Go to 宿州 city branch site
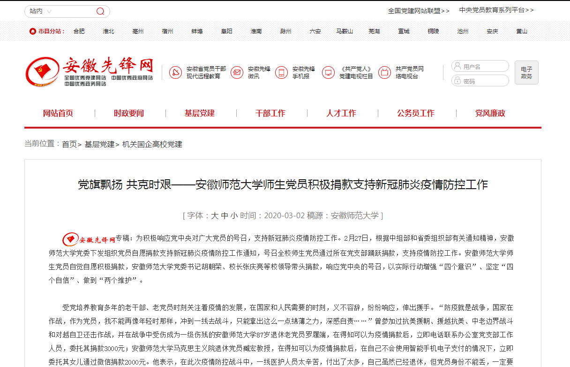The image size is (570, 367). pyautogui.click(x=167, y=31)
